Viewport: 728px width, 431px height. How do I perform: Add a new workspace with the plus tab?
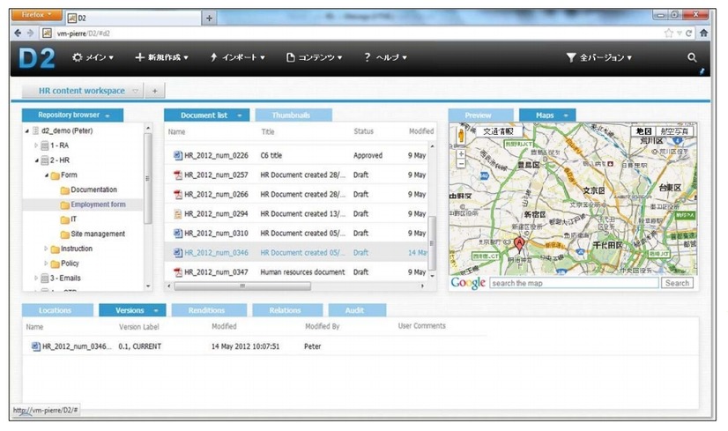153,91
